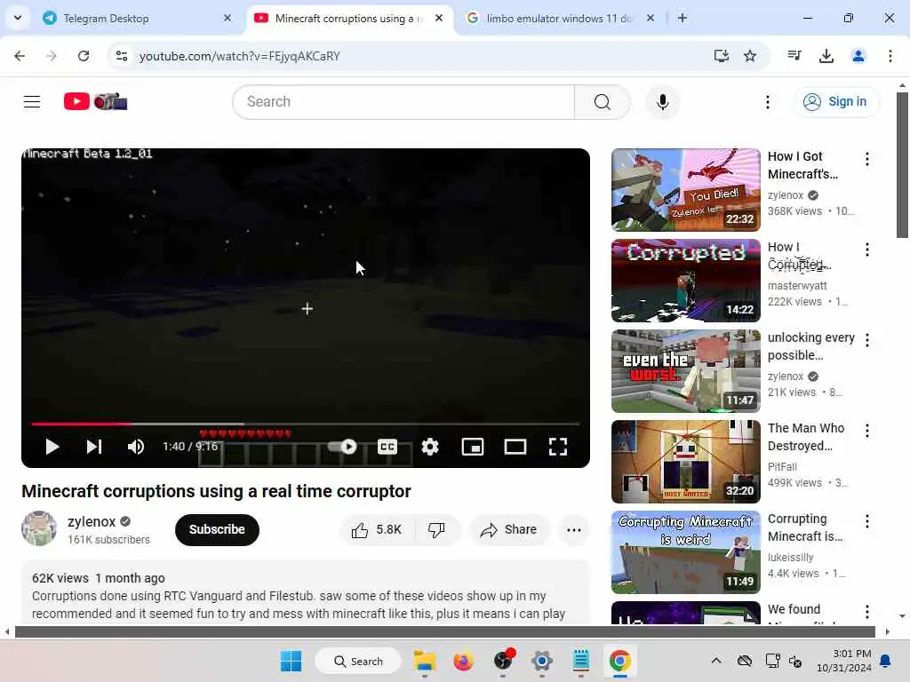The width and height of the screenshot is (910, 682).
Task: Go back in browser history
Action: pyautogui.click(x=20, y=56)
